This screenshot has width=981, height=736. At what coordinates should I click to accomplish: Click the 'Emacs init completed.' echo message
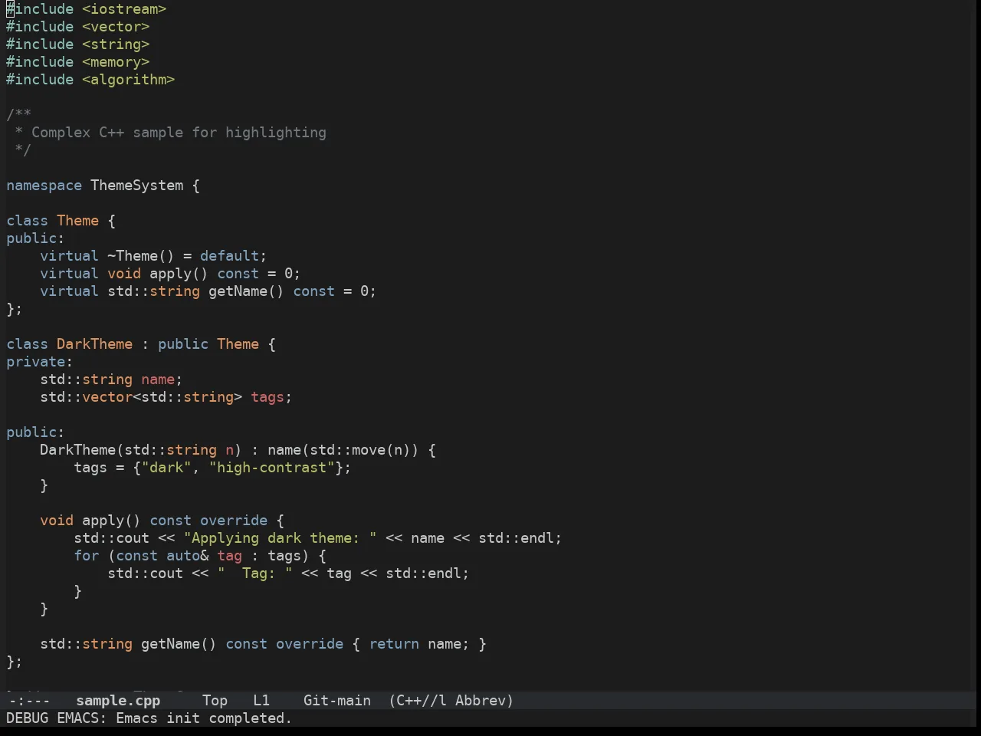(x=204, y=718)
